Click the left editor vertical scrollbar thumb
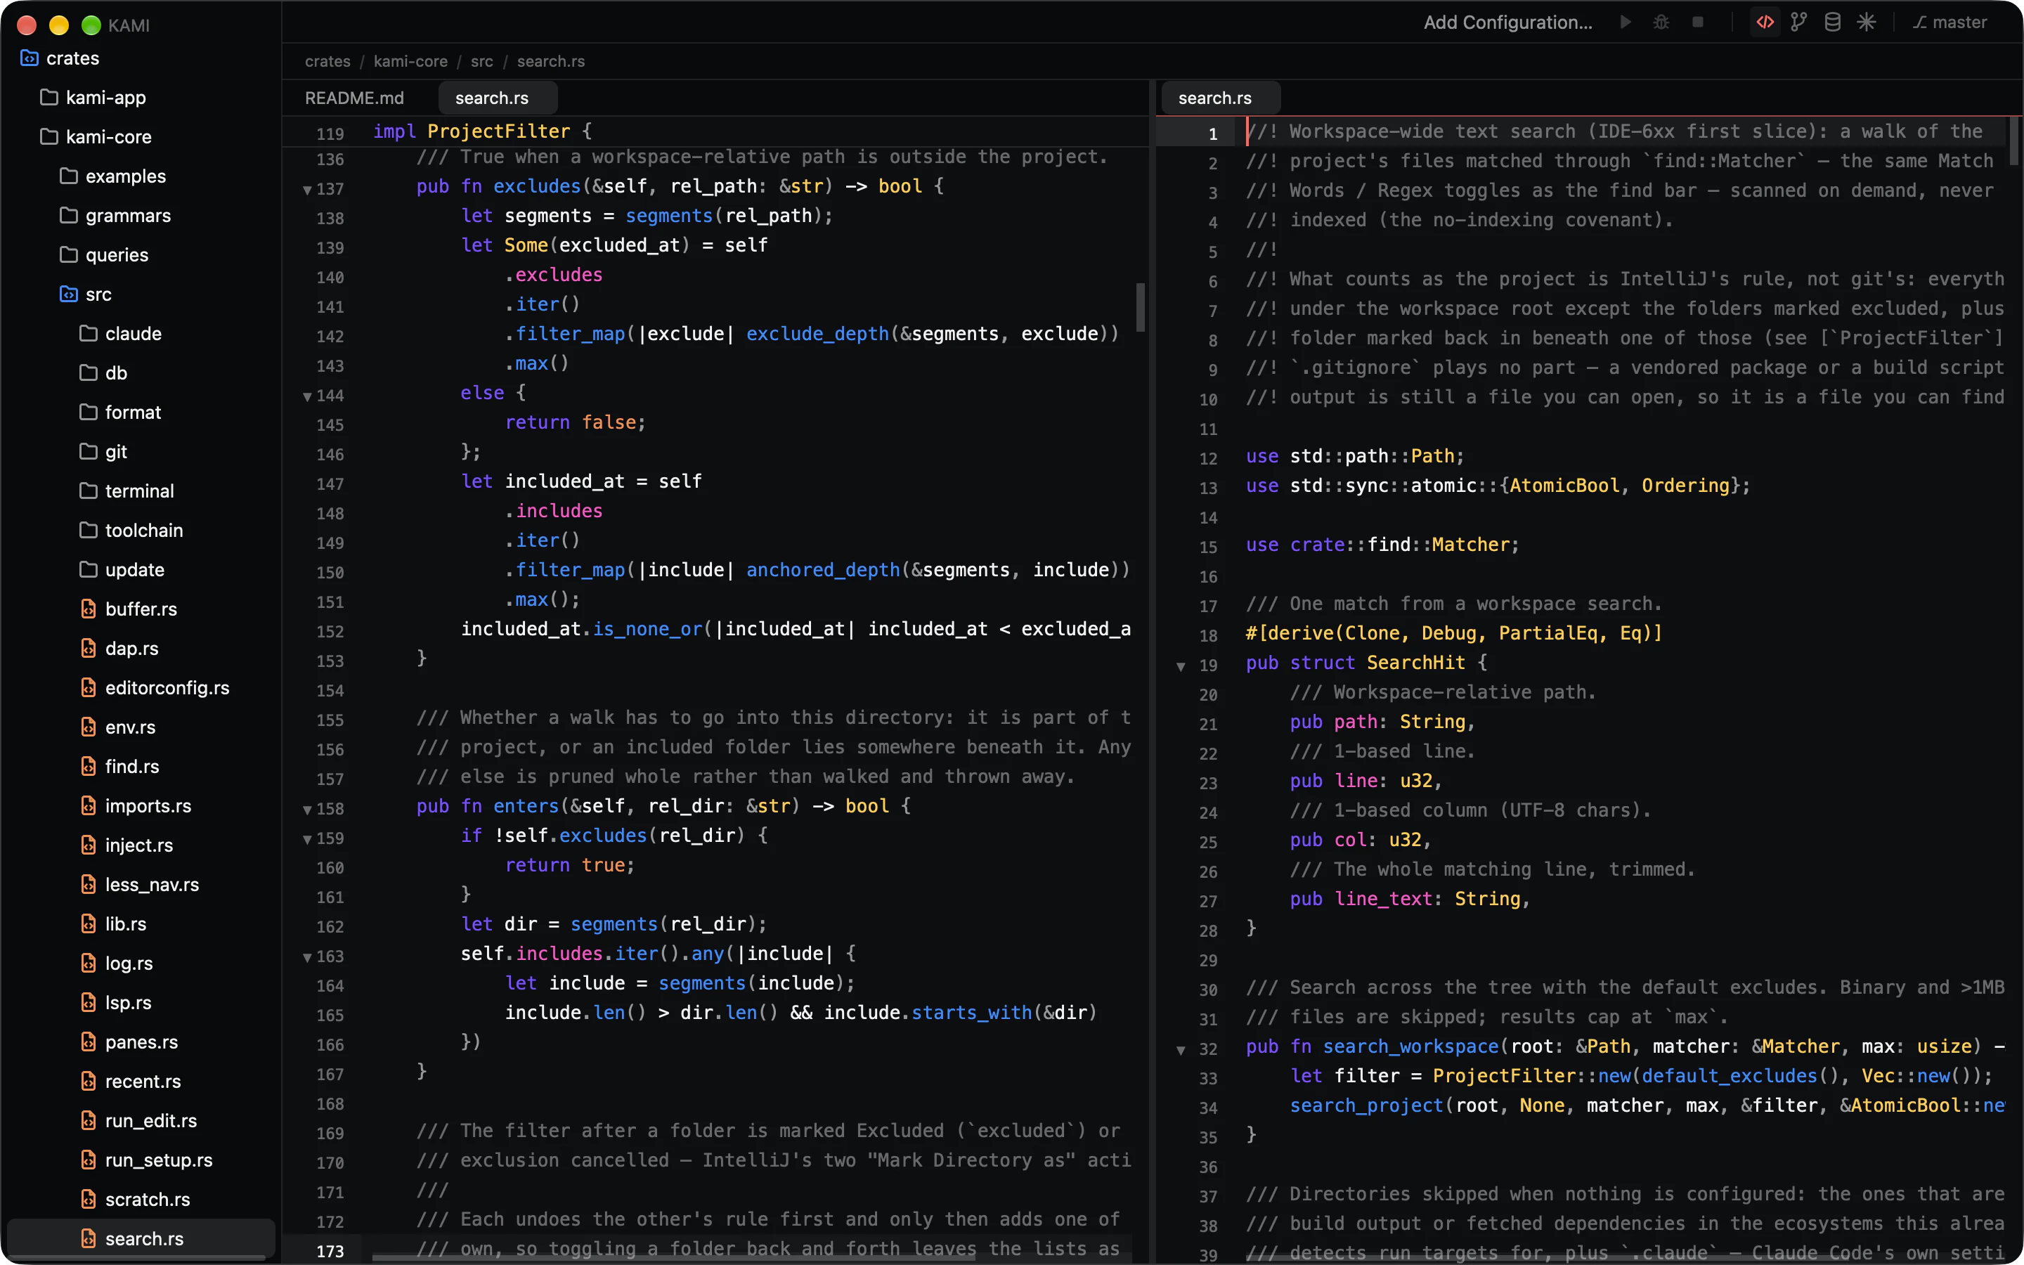Image resolution: width=2024 pixels, height=1265 pixels. click(1140, 307)
